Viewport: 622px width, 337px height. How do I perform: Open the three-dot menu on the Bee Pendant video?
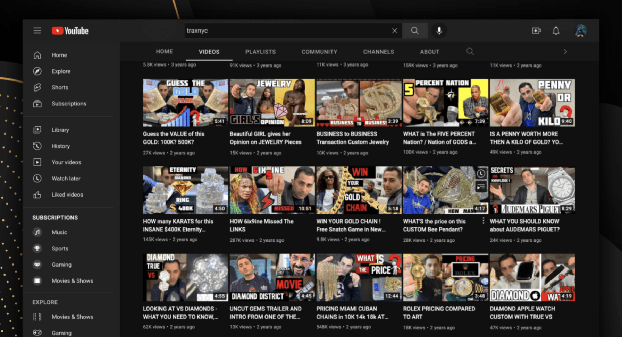pyautogui.click(x=483, y=221)
